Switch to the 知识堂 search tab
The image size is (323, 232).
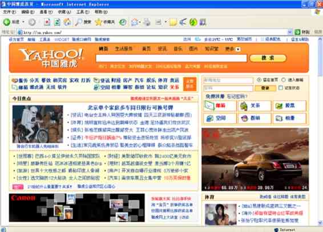point(212,49)
